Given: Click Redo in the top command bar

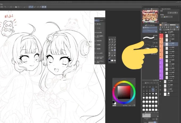Looking at the screenshot, I should coord(8,7).
